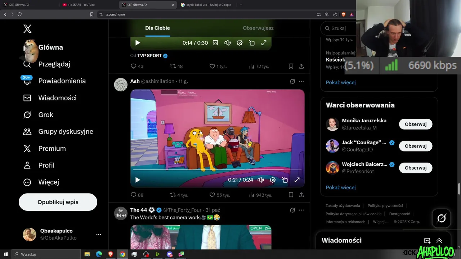Open Zasady użytkowania link
This screenshot has height=259, width=461.
(x=343, y=206)
